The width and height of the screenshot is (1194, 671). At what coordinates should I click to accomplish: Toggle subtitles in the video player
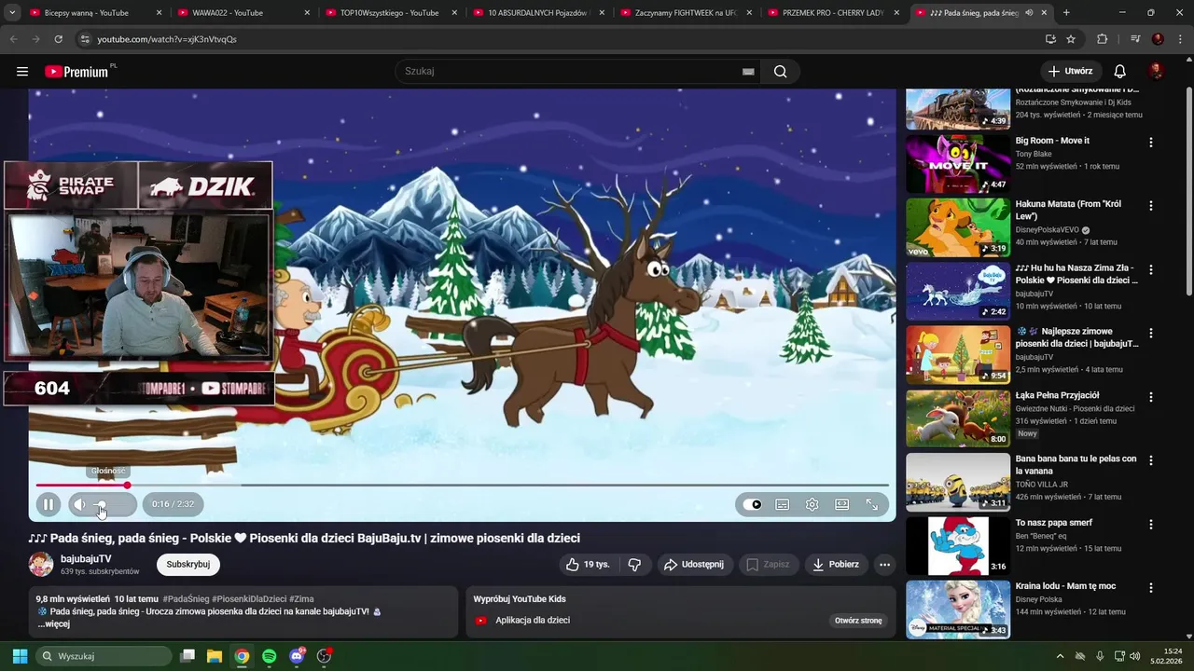[783, 504]
